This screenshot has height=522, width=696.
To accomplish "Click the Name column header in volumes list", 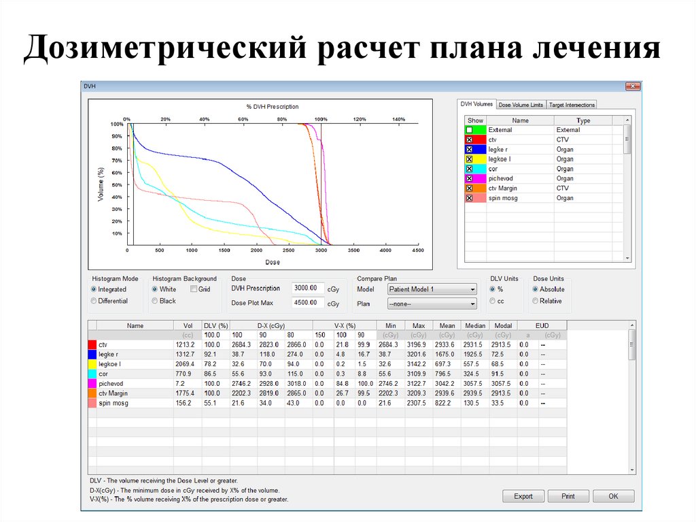I will point(520,120).
